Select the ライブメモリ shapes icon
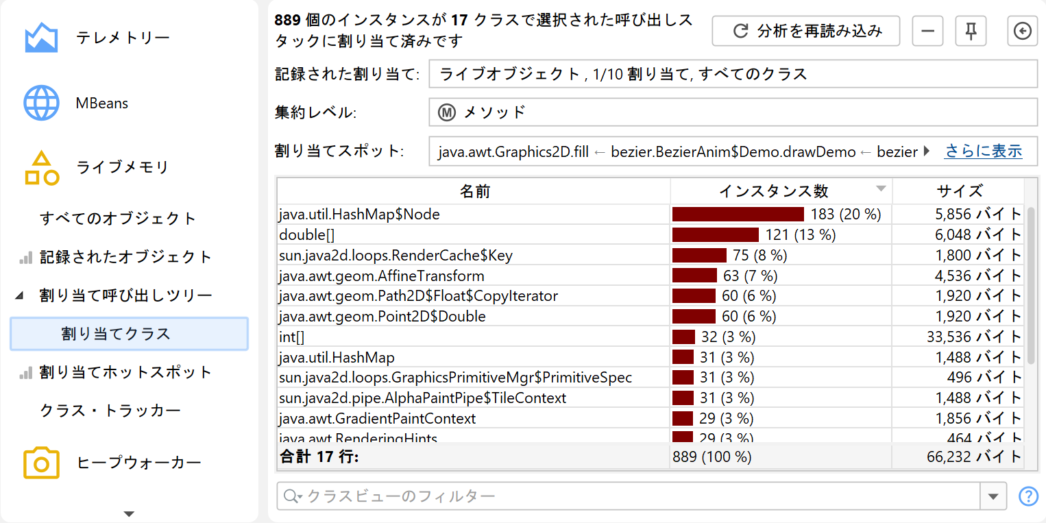This screenshot has width=1046, height=523. 41,168
